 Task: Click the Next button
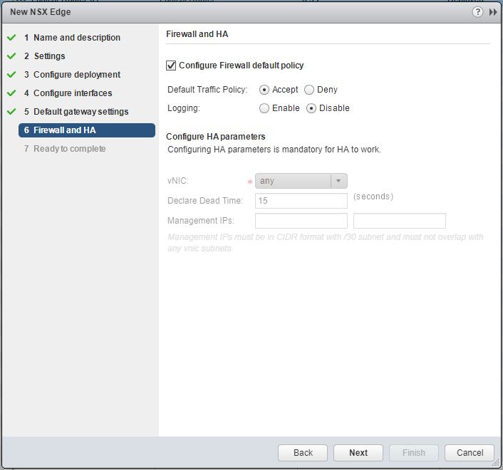[358, 453]
